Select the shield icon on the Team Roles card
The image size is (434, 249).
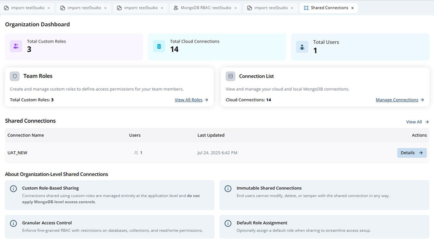tap(14, 76)
